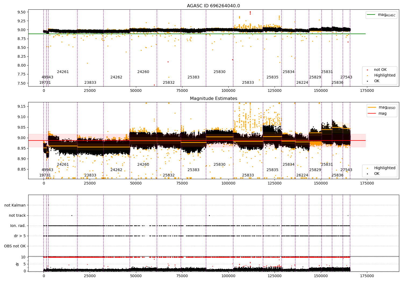The height and width of the screenshot is (282, 403).
Task: Click the green mag AGASC legend line
Action: point(371,15)
